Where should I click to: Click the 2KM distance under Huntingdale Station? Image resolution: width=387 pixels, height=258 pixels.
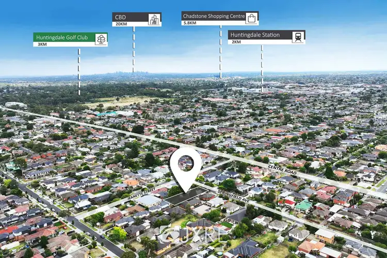(x=236, y=42)
